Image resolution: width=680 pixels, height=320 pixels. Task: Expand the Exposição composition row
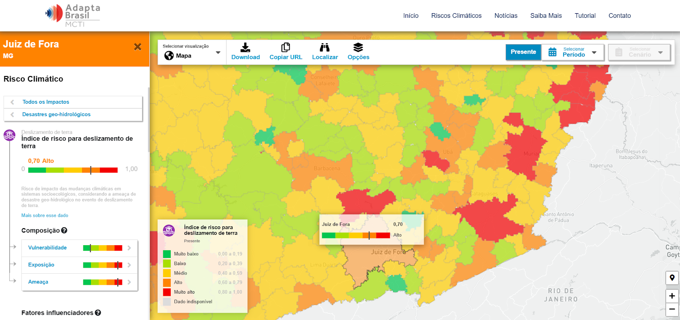click(129, 265)
